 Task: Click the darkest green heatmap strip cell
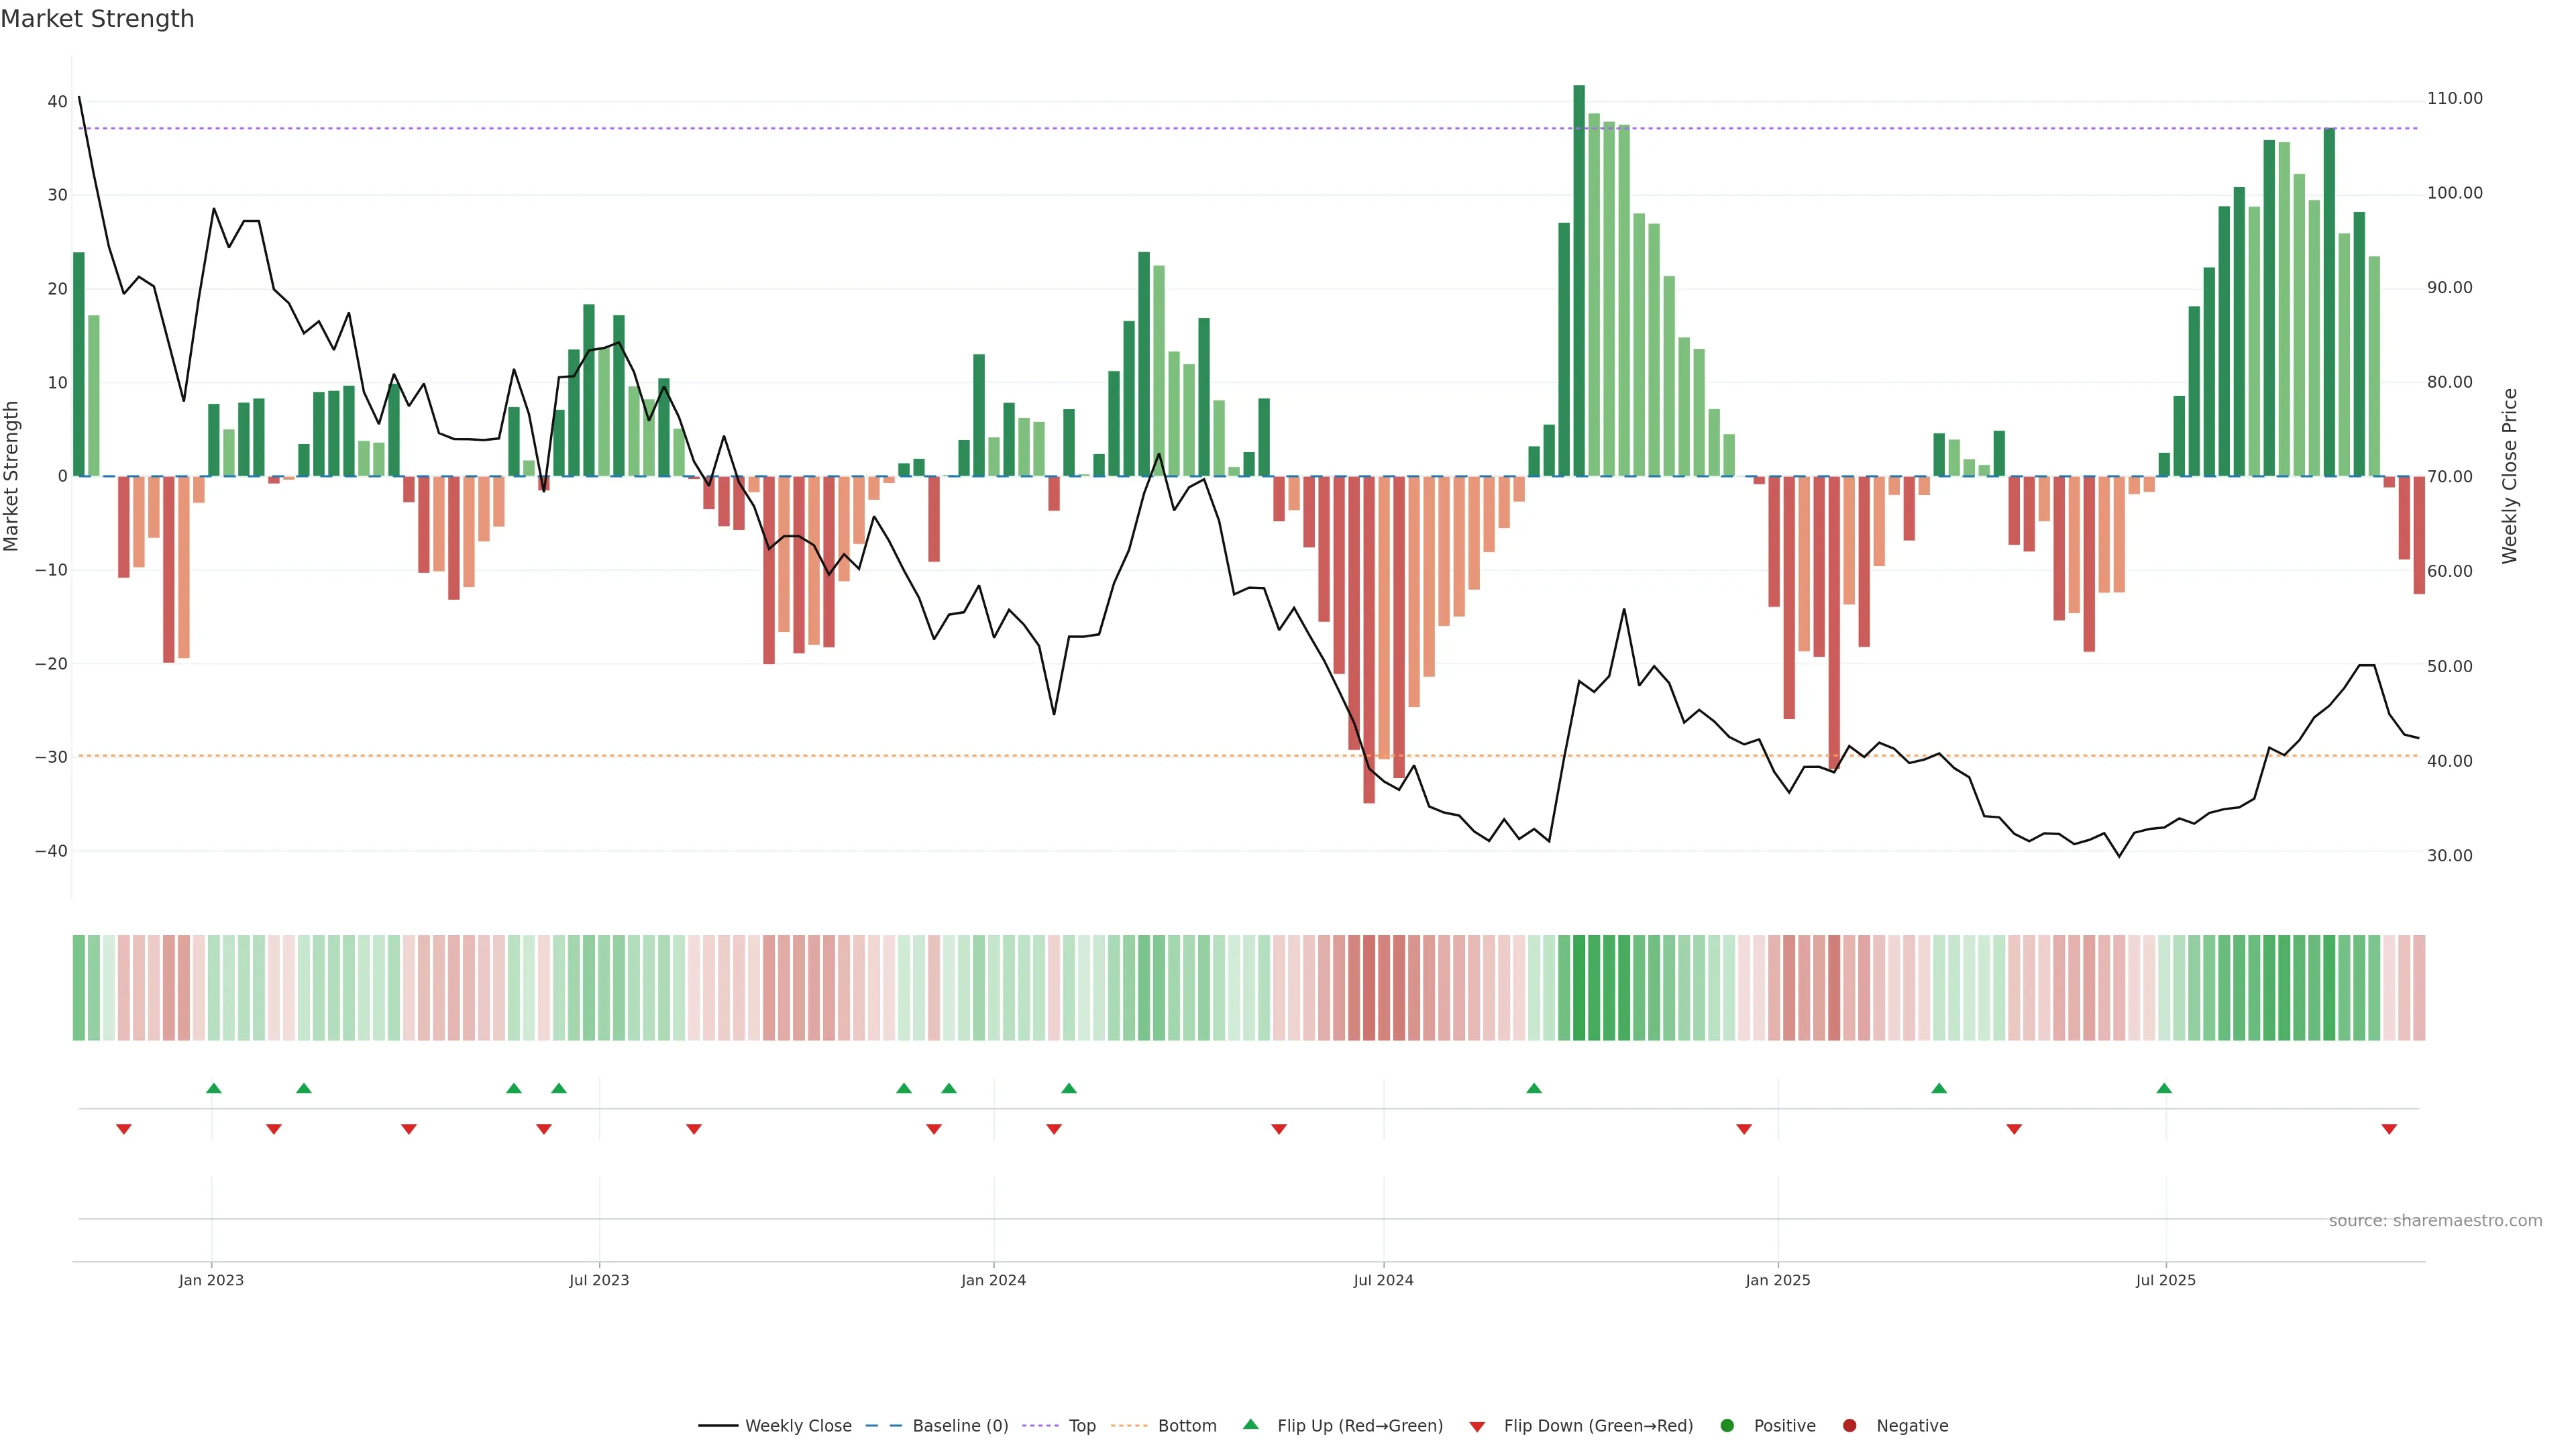coord(1579,987)
